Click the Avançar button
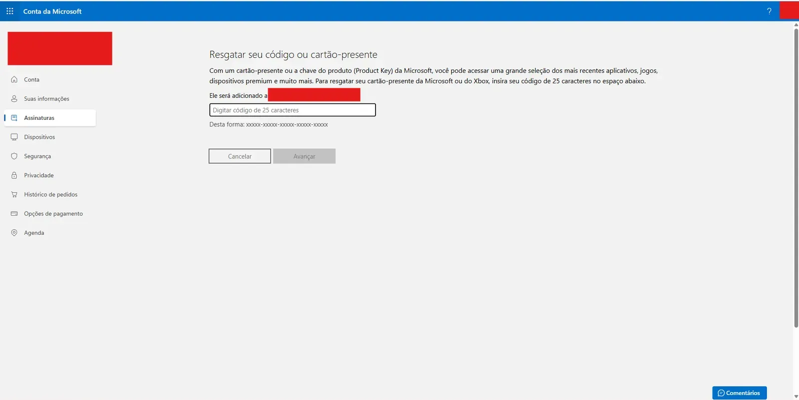Image resolution: width=799 pixels, height=400 pixels. click(x=304, y=156)
